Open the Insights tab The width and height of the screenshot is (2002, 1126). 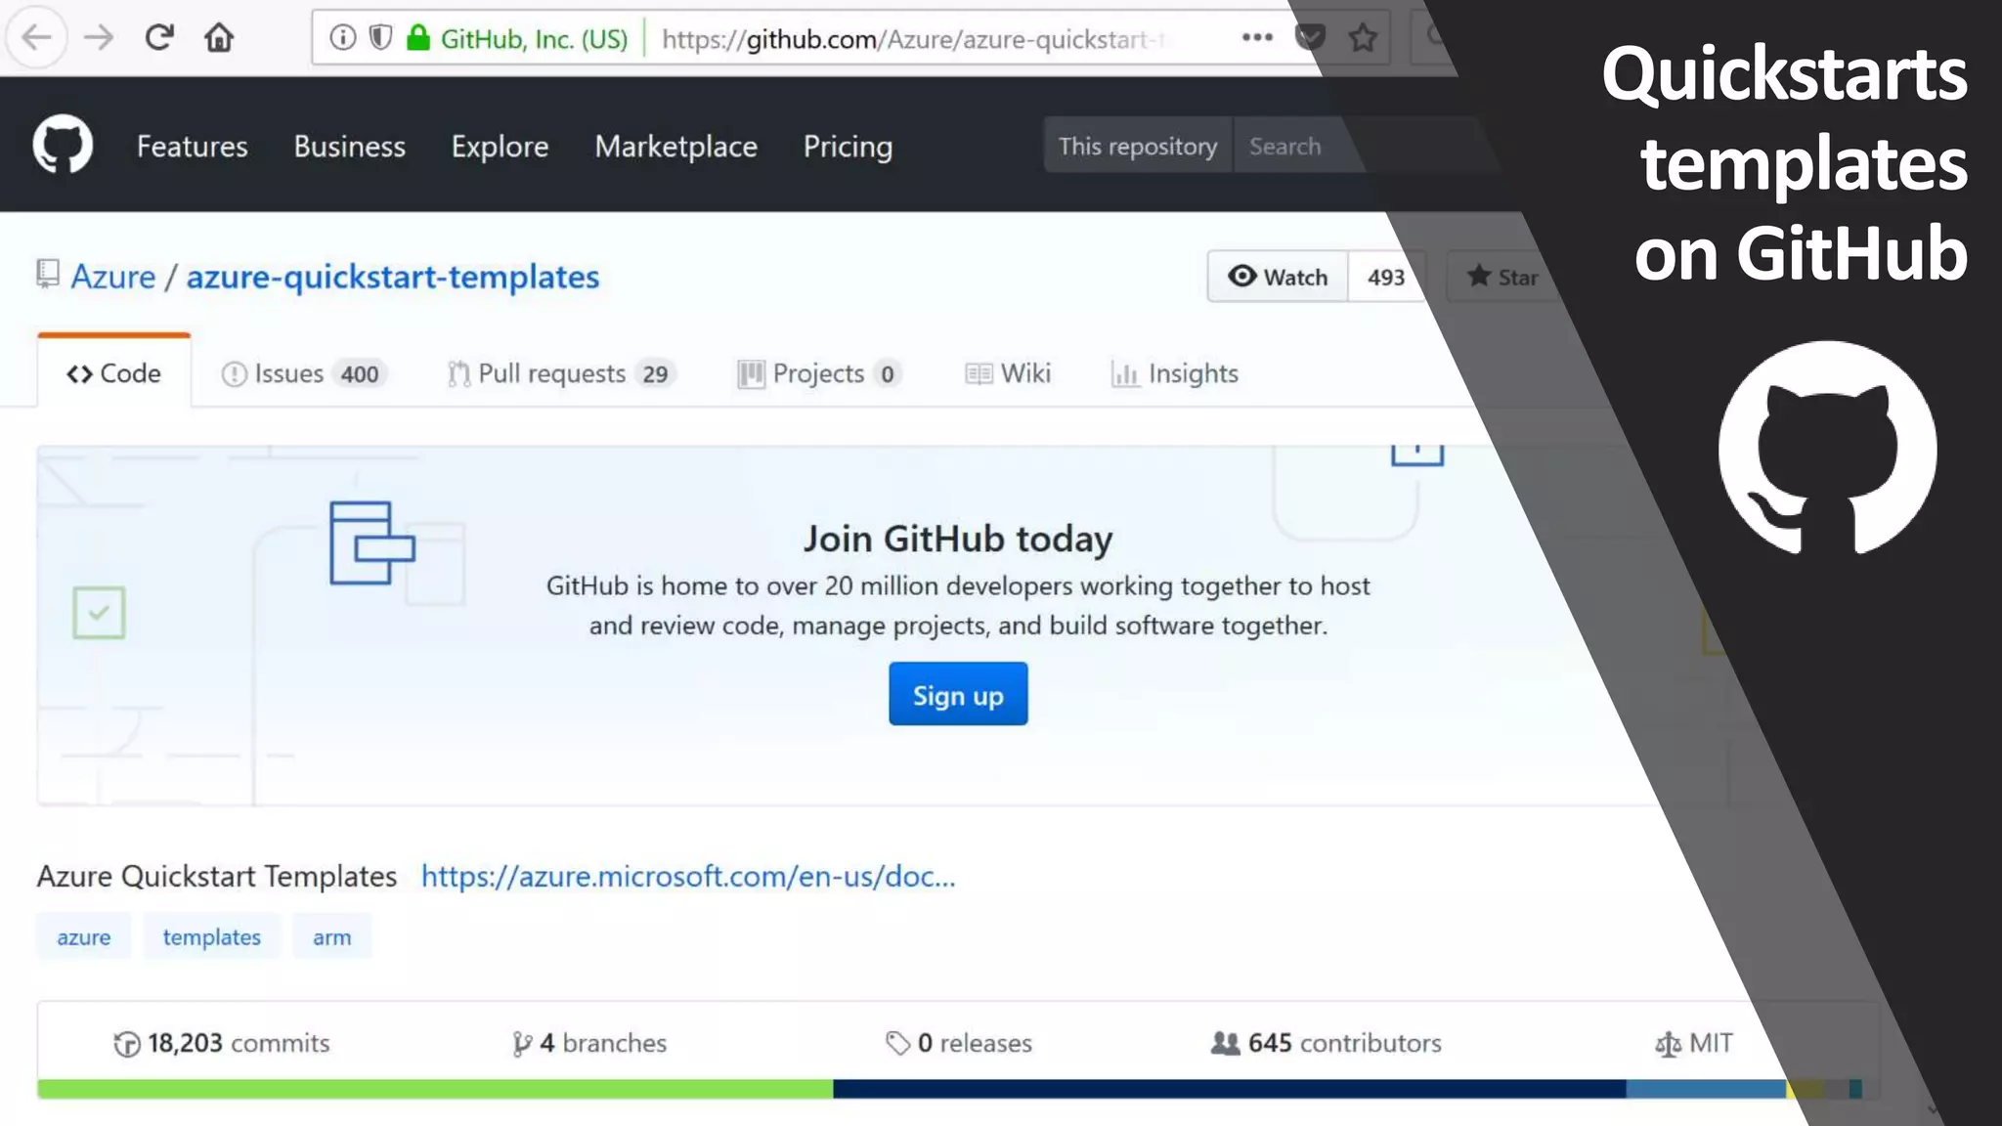click(1175, 373)
